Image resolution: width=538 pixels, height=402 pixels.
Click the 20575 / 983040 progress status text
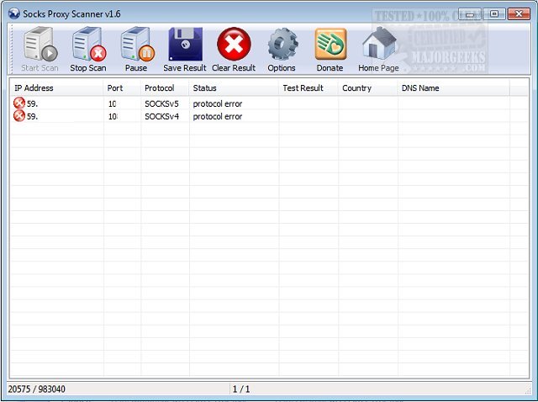tap(37, 389)
